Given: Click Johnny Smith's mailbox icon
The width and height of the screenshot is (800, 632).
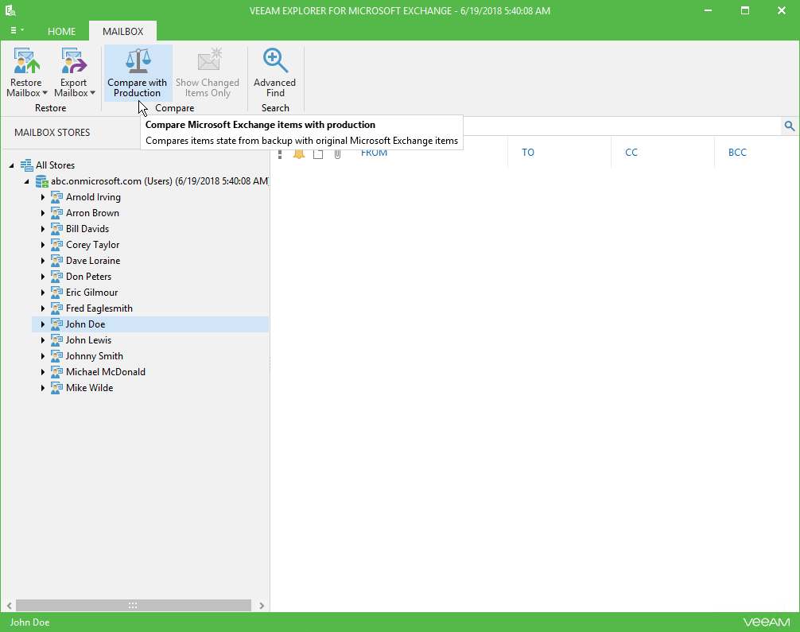Looking at the screenshot, I should click(x=56, y=356).
